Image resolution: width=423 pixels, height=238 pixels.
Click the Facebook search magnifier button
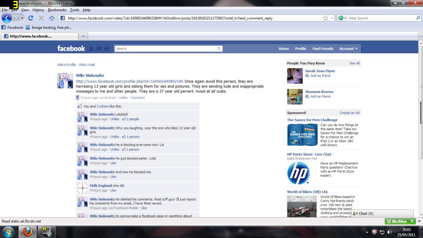click(219, 49)
